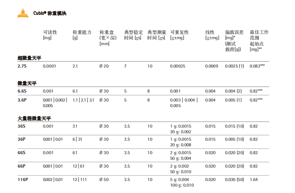Click pan size 'Ø 20'
The image size is (295, 193).
click(104, 66)
